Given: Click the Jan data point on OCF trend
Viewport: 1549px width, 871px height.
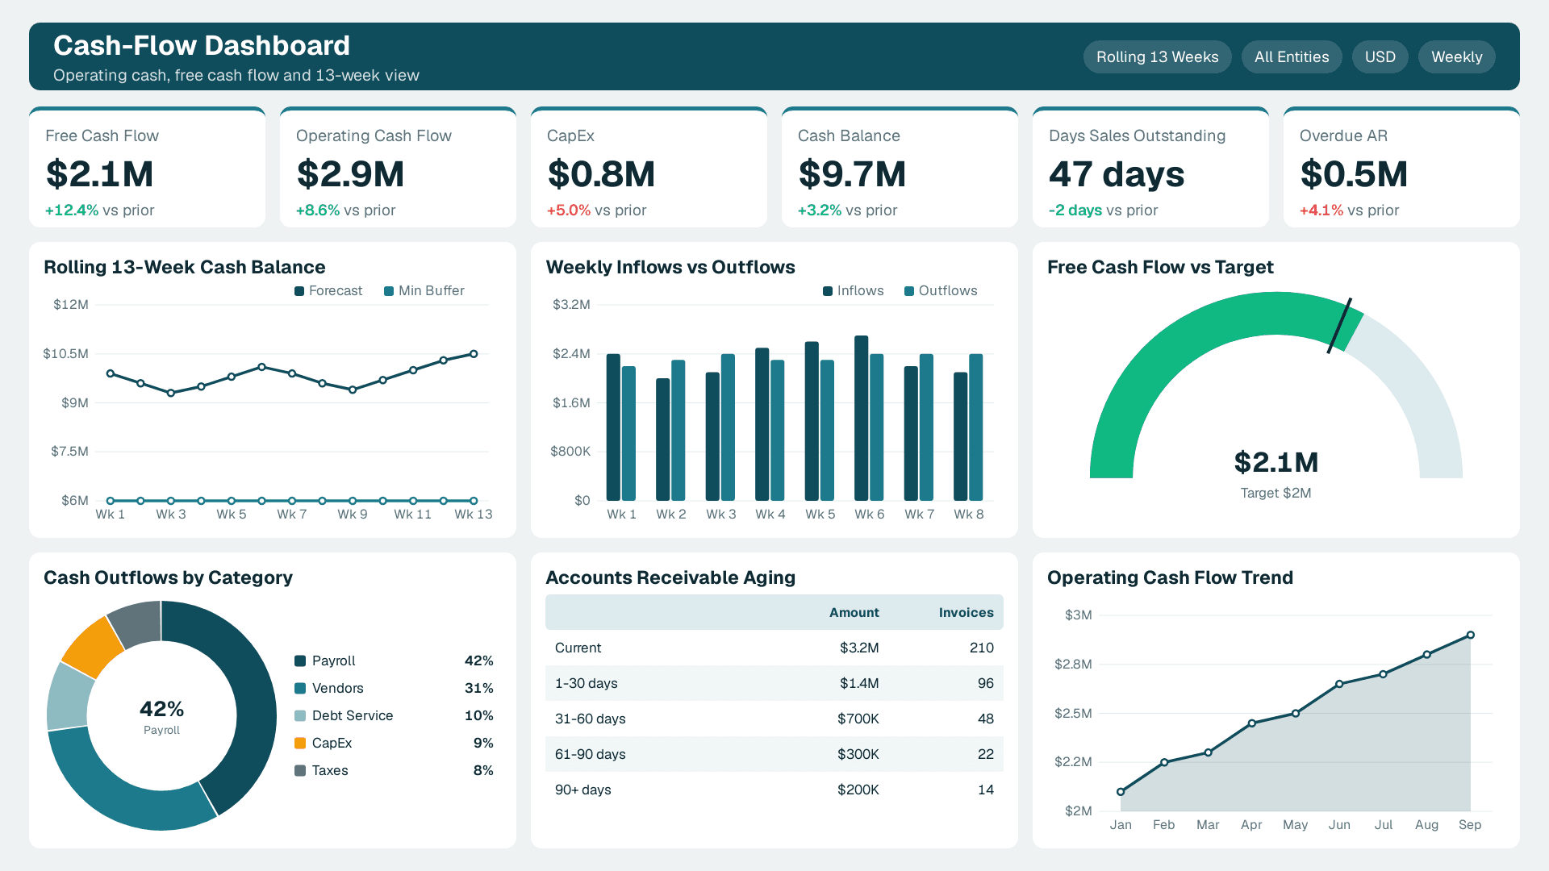Looking at the screenshot, I should 1121,792.
